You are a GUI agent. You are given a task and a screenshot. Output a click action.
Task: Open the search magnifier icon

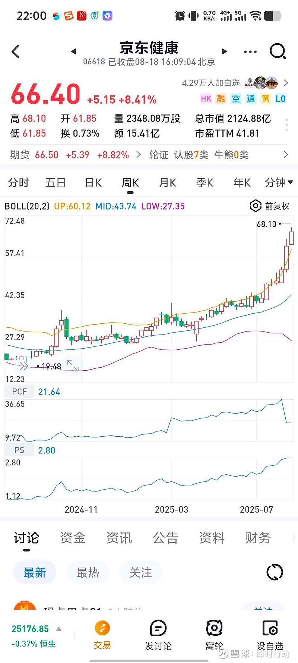[x=278, y=51]
